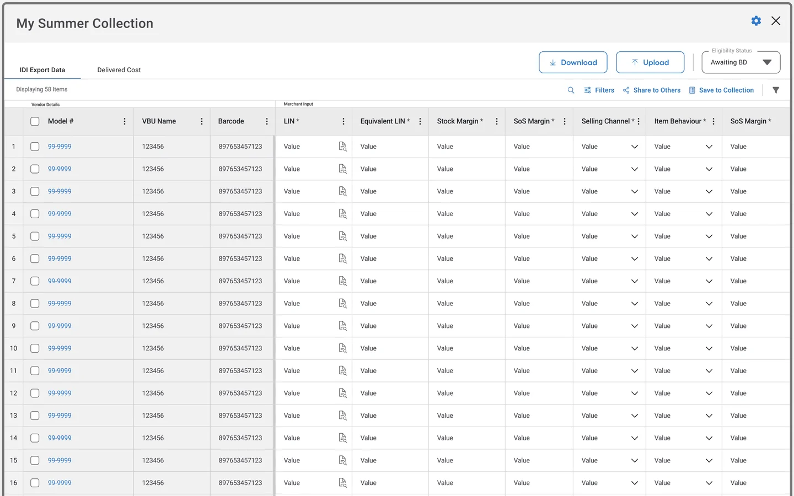Open model link 99-9999 in row 6
The width and height of the screenshot is (794, 496).
[x=60, y=258]
